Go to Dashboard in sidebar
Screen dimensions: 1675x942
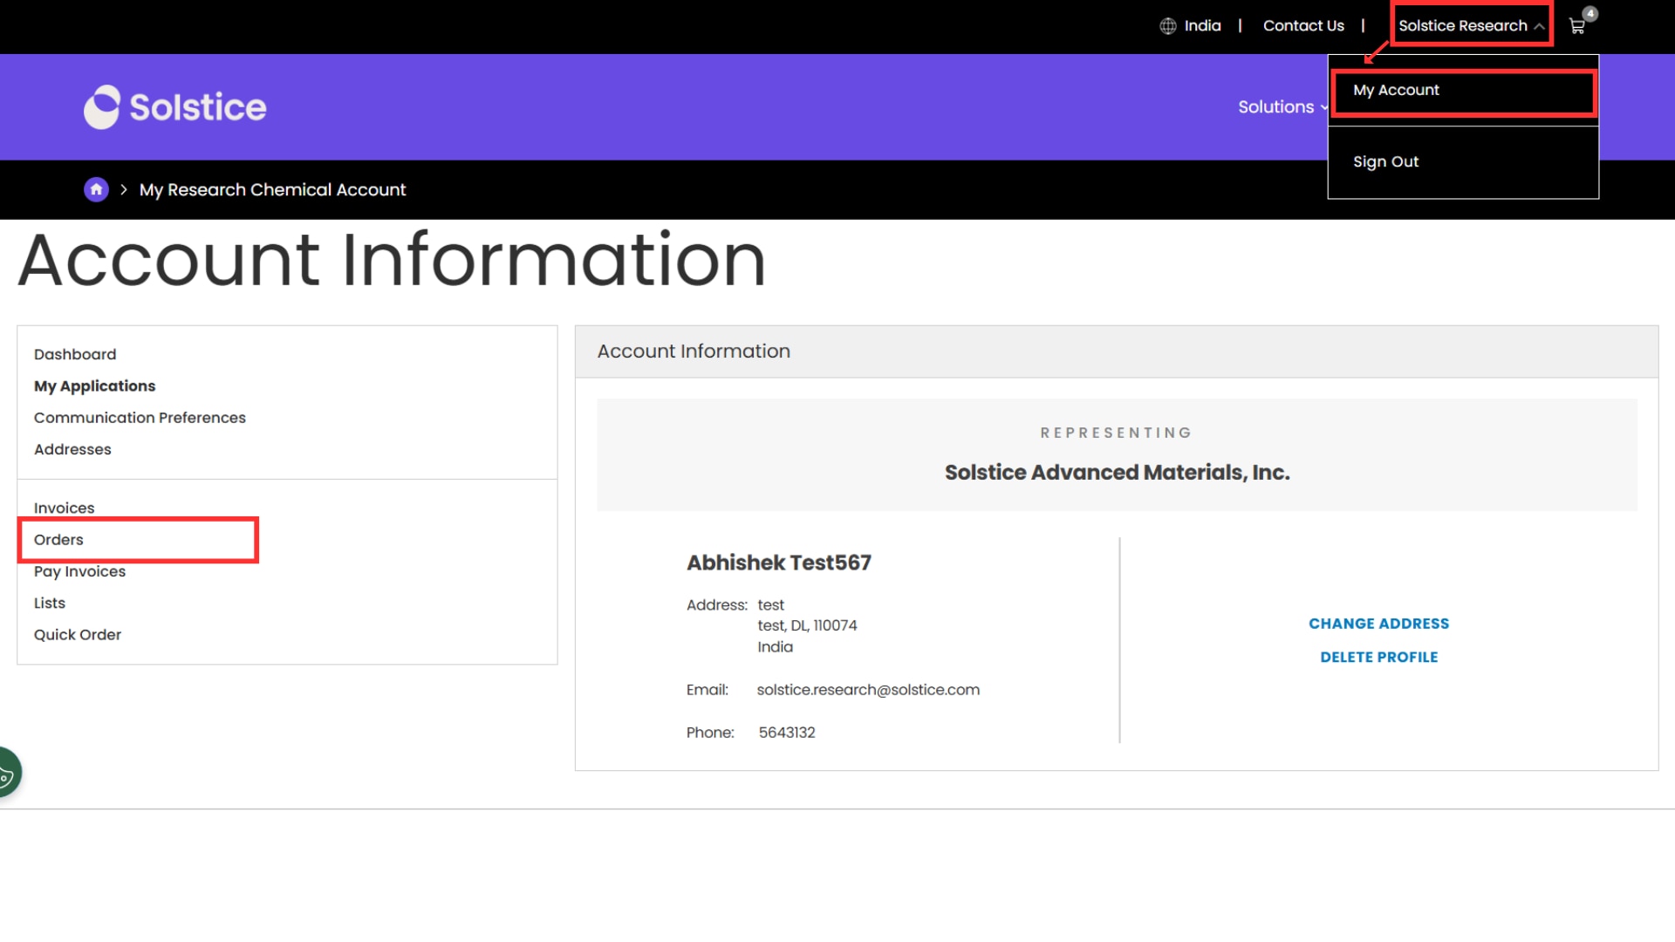pyautogui.click(x=75, y=354)
